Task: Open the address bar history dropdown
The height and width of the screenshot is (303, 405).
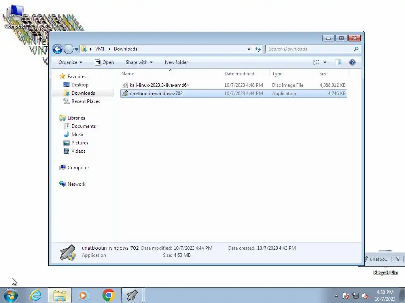Action: click(x=249, y=49)
